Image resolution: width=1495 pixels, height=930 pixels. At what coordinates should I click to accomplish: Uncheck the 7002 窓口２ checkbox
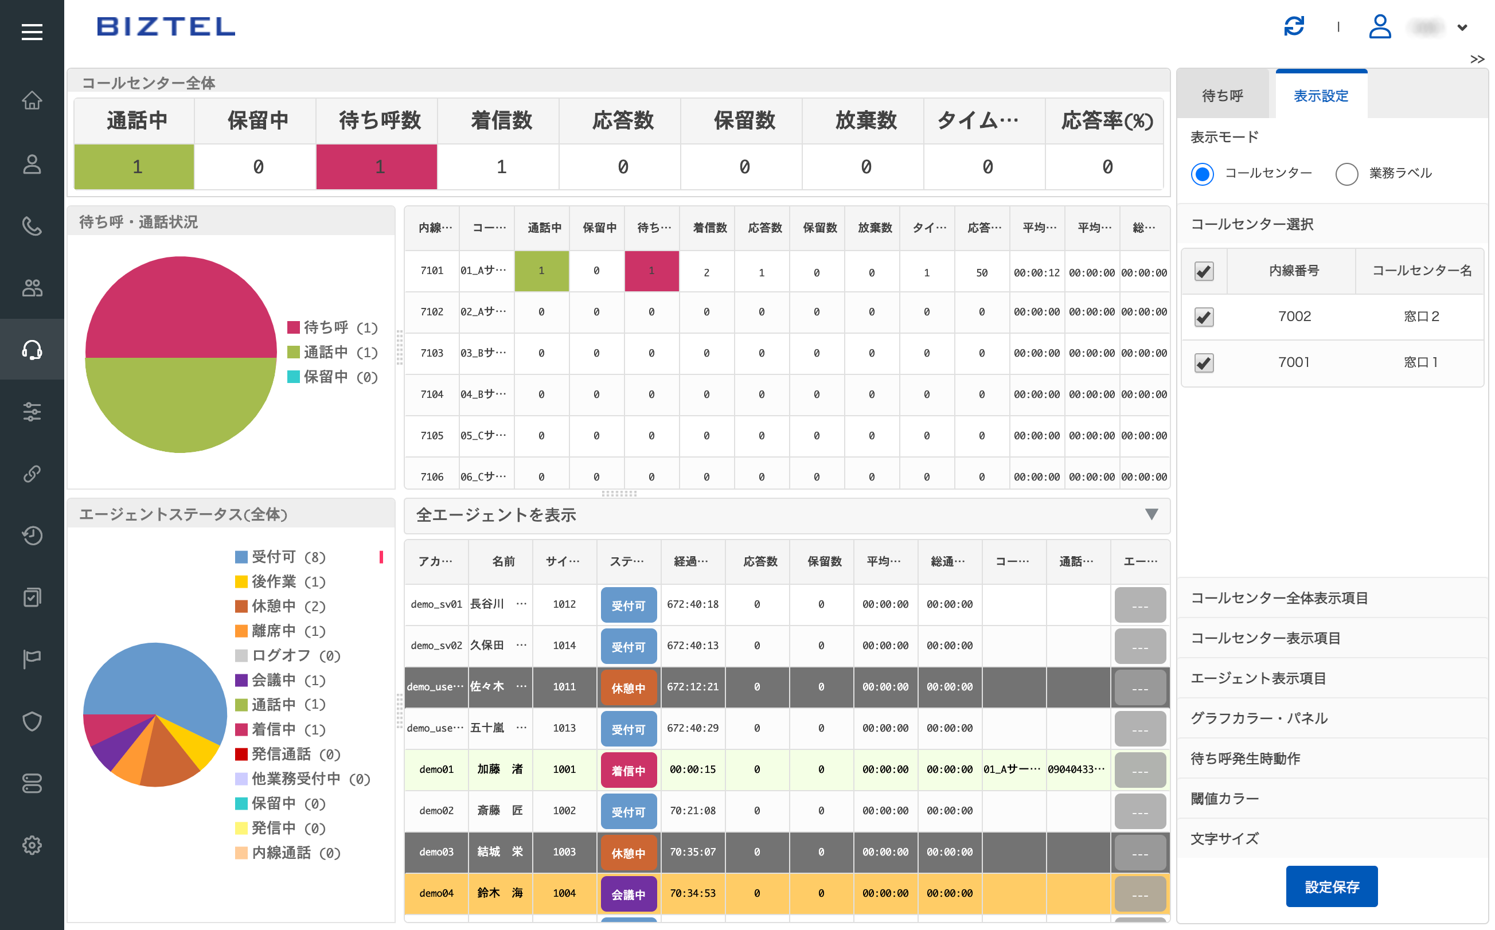click(1204, 316)
